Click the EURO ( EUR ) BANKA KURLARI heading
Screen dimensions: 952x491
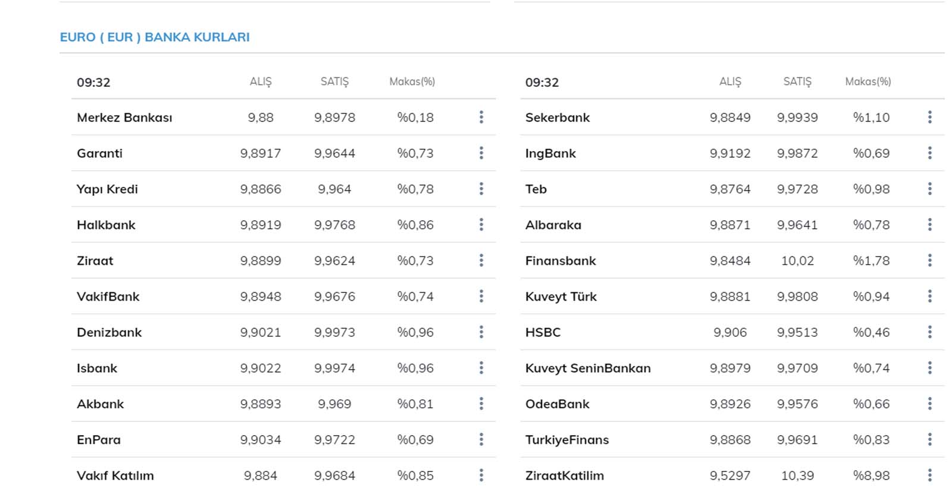click(x=155, y=37)
